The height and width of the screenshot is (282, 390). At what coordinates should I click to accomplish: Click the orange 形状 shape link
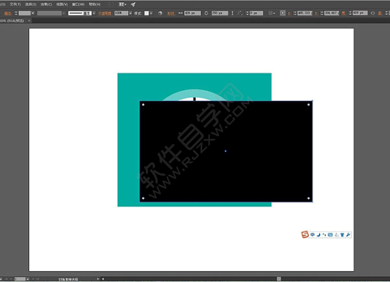(x=170, y=14)
